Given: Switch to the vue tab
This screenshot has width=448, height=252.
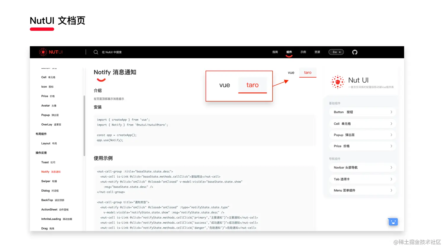Looking at the screenshot, I should click(x=291, y=73).
